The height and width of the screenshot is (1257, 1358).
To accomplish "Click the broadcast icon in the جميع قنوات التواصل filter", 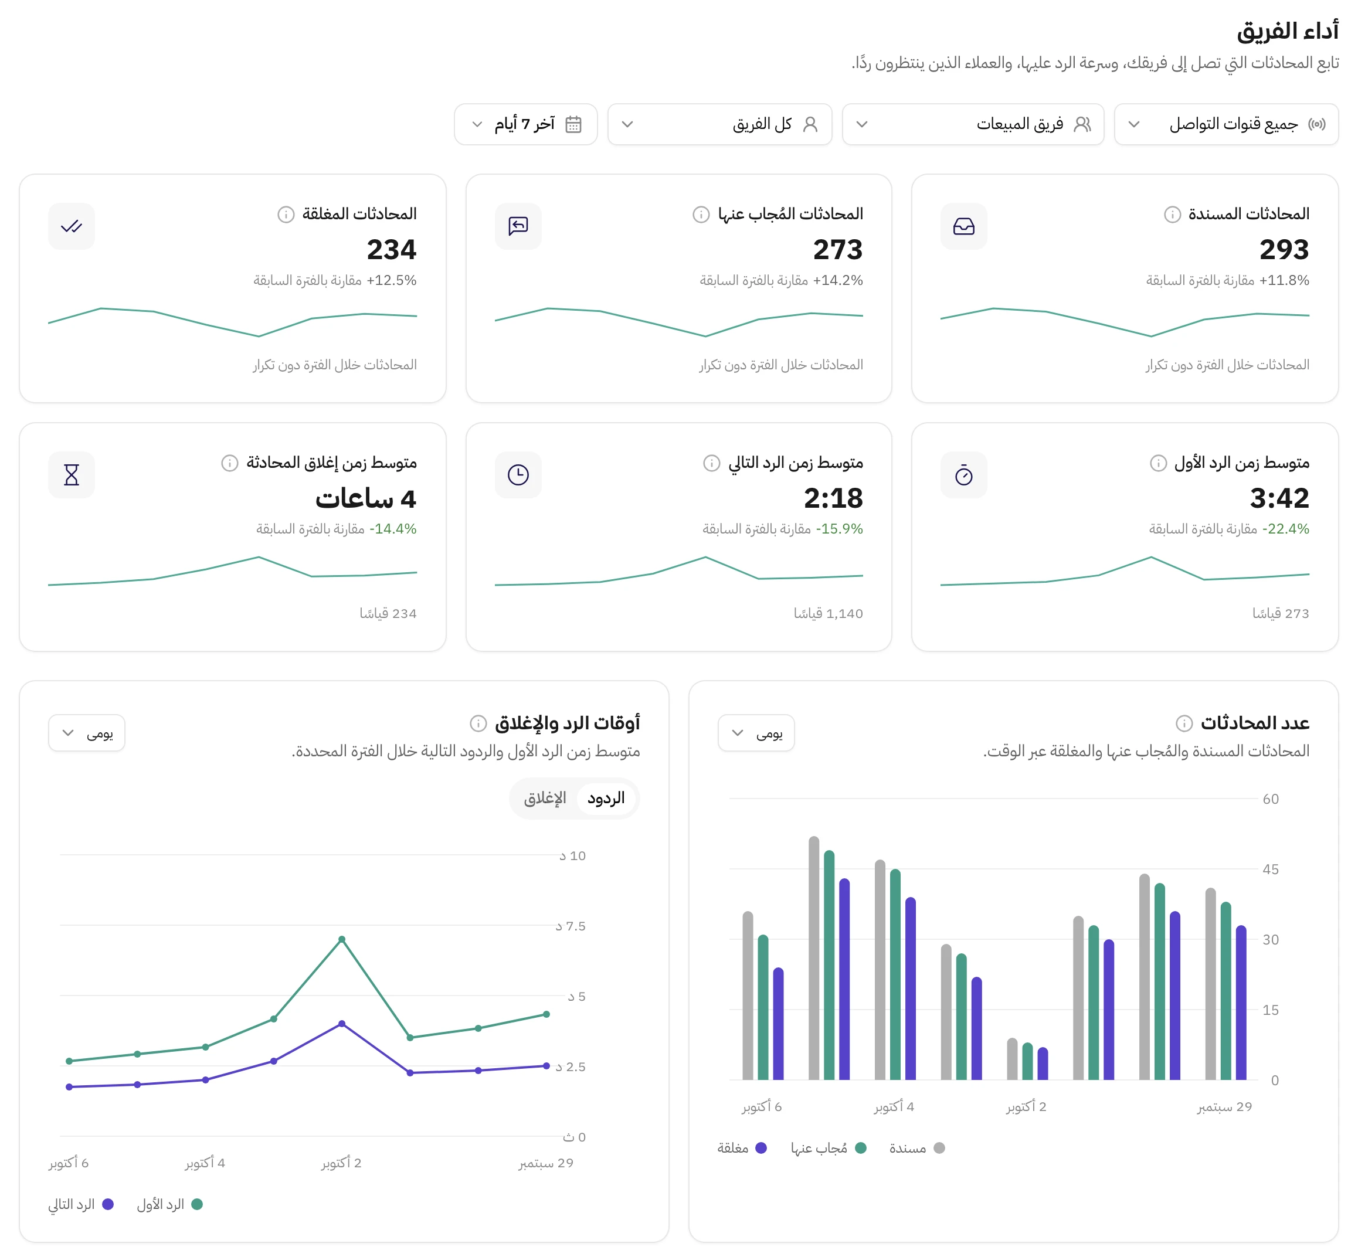I will tap(1316, 124).
